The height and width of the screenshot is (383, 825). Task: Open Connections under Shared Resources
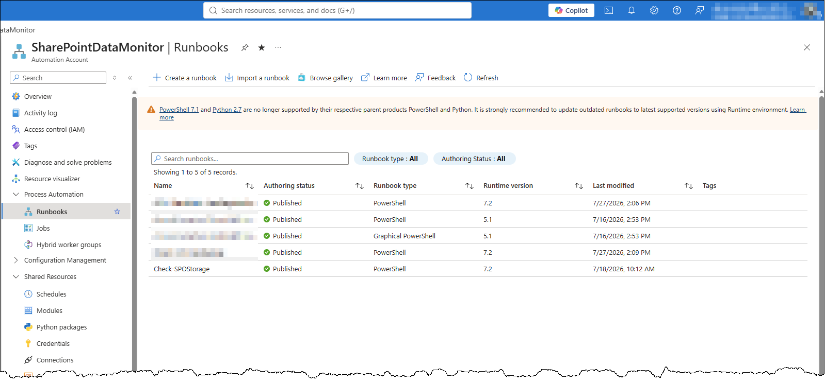(x=55, y=360)
